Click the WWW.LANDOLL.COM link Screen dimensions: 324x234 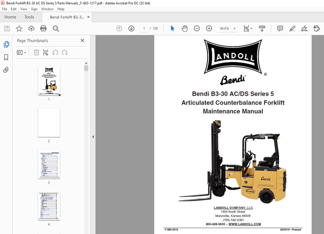245,224
